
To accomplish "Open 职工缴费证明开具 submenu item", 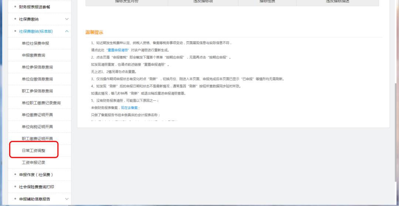I will pyautogui.click(x=37, y=138).
